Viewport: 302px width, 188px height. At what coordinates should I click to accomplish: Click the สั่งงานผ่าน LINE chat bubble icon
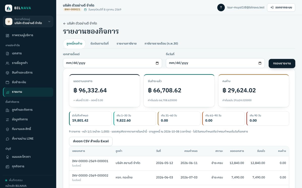tap(8, 139)
